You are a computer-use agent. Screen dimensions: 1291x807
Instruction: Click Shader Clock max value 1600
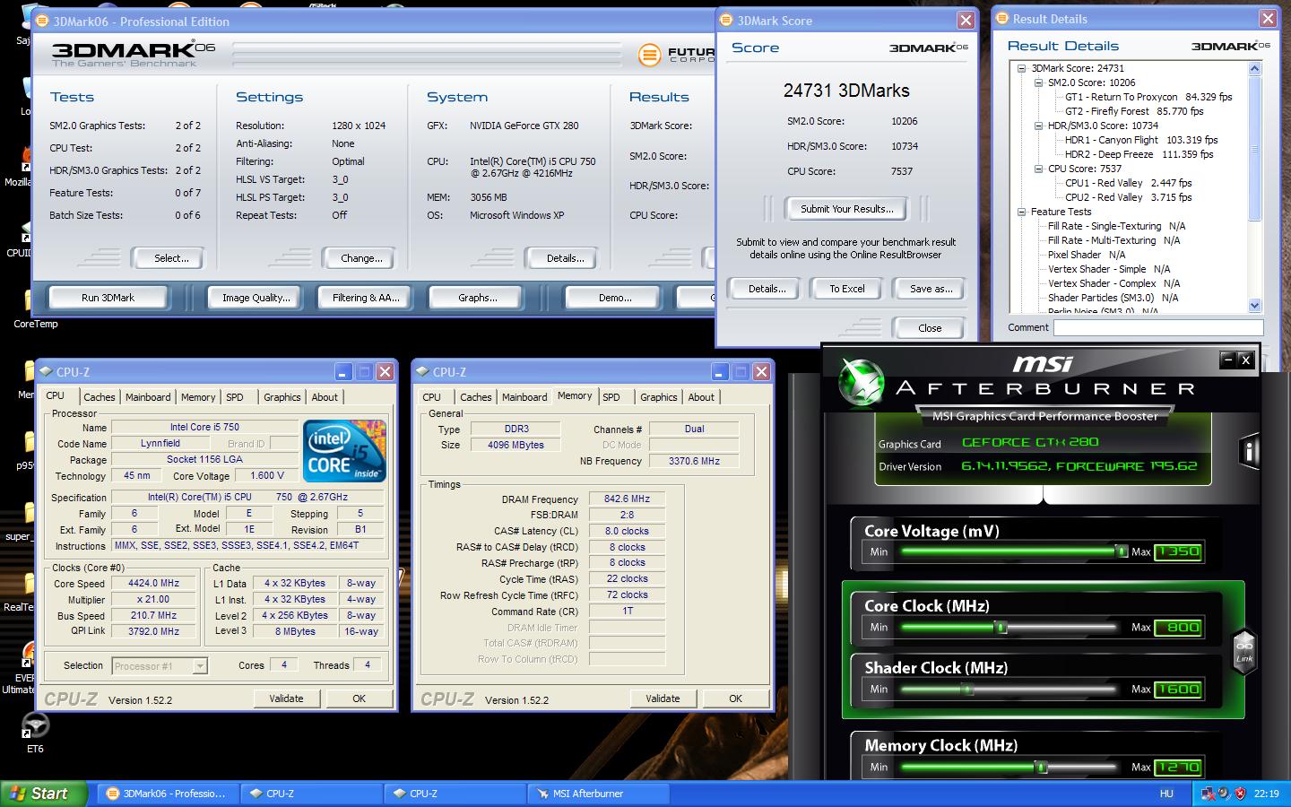pyautogui.click(x=1179, y=690)
